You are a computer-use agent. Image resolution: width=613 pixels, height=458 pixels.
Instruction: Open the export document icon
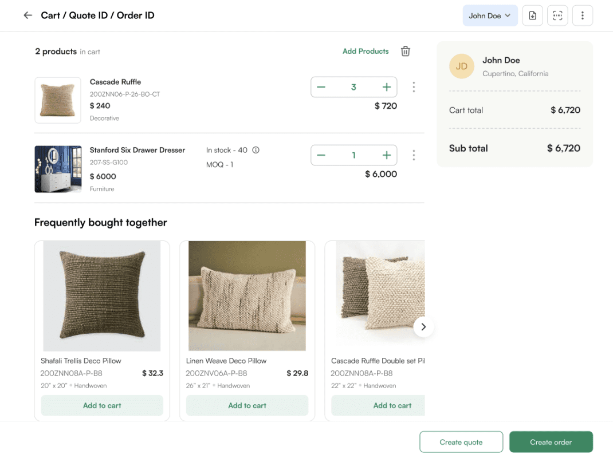(532, 15)
